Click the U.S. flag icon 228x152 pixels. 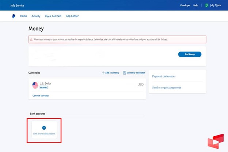pos(35,85)
